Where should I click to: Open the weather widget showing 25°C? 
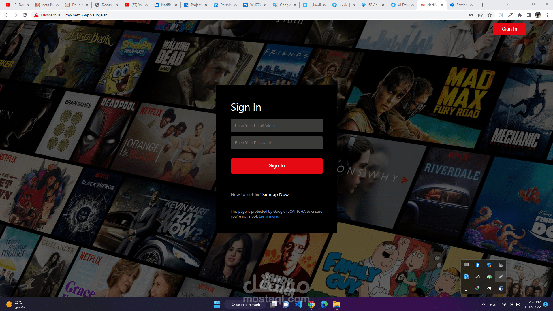[x=16, y=304]
